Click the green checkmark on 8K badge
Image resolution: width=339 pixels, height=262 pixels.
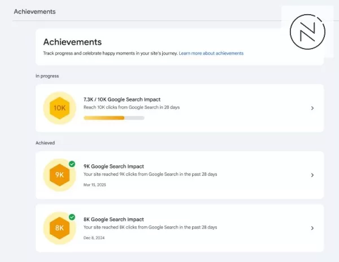[72, 216]
